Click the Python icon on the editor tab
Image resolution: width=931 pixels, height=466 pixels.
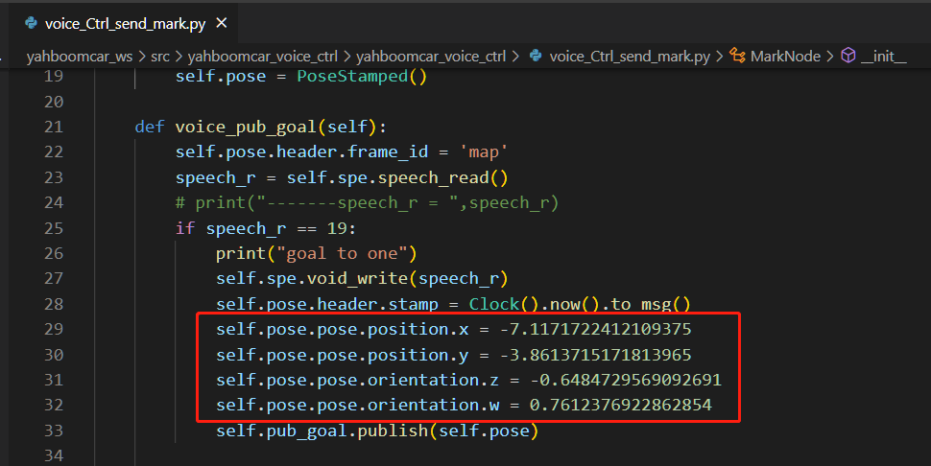click(32, 23)
